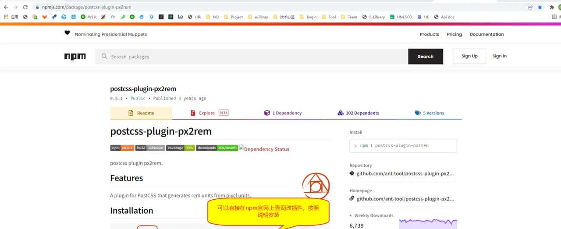Click the Dependency Status link
The image size is (561, 229).
click(264, 149)
